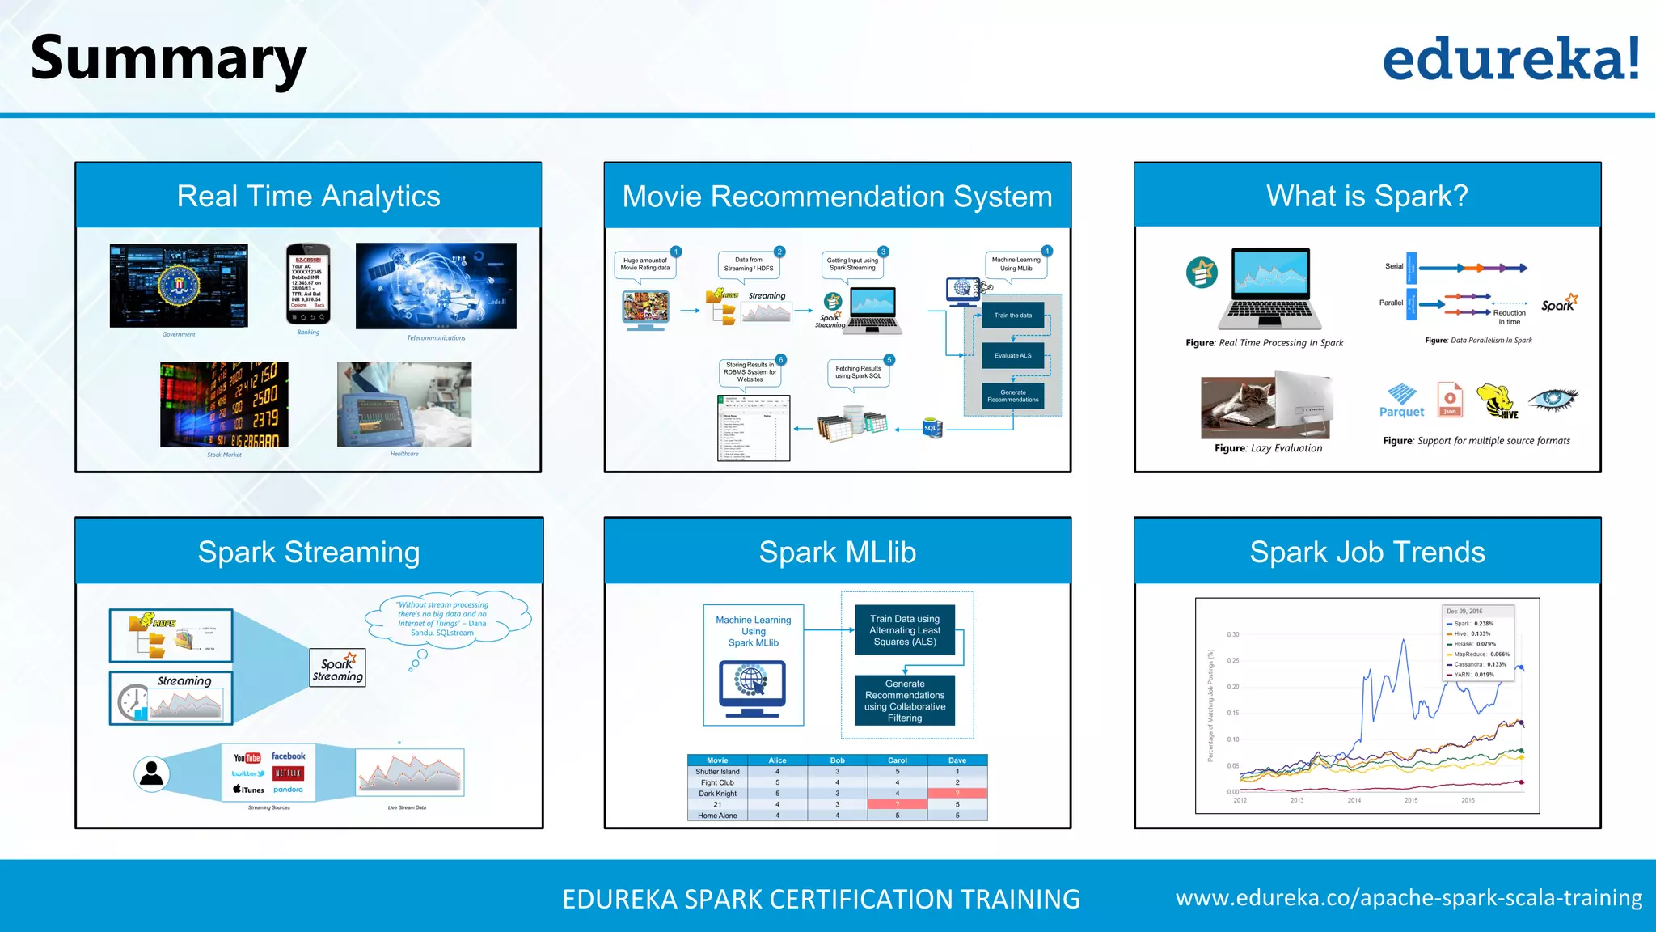The image size is (1656, 932).
Task: Click the Train Data using ALS box
Action: pos(904,630)
